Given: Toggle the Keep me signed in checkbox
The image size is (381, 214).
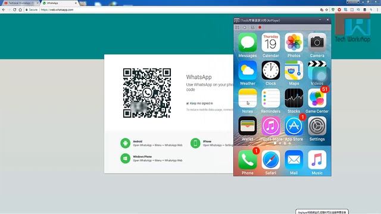Looking at the screenshot, I should [188, 103].
